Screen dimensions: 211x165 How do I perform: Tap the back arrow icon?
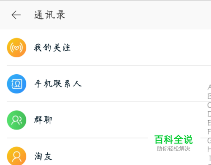(16, 15)
